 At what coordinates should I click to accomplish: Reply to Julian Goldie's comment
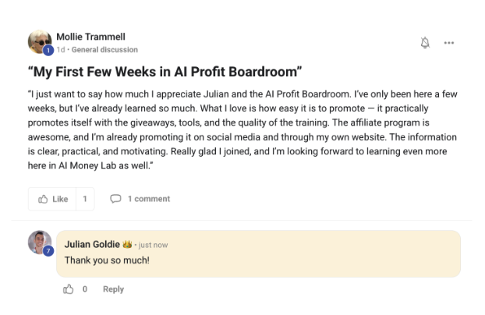(x=113, y=289)
